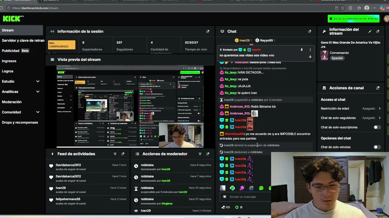The height and width of the screenshot is (218, 389).
Task: Filter the Acciones de moderador list
Action: [200, 154]
